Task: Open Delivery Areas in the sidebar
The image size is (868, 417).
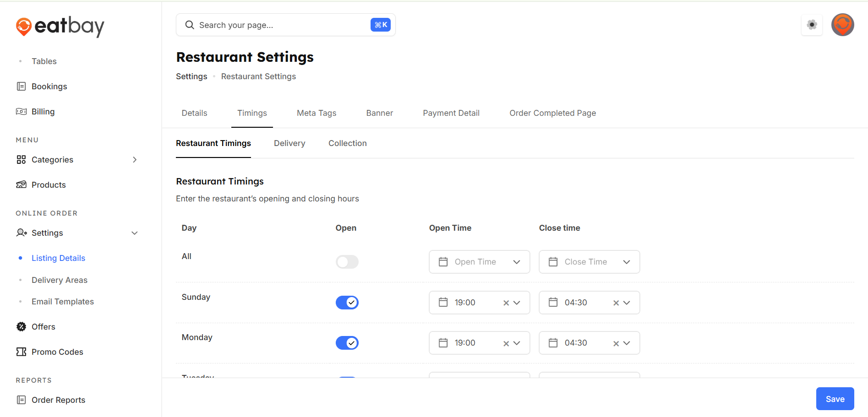Action: click(x=59, y=280)
